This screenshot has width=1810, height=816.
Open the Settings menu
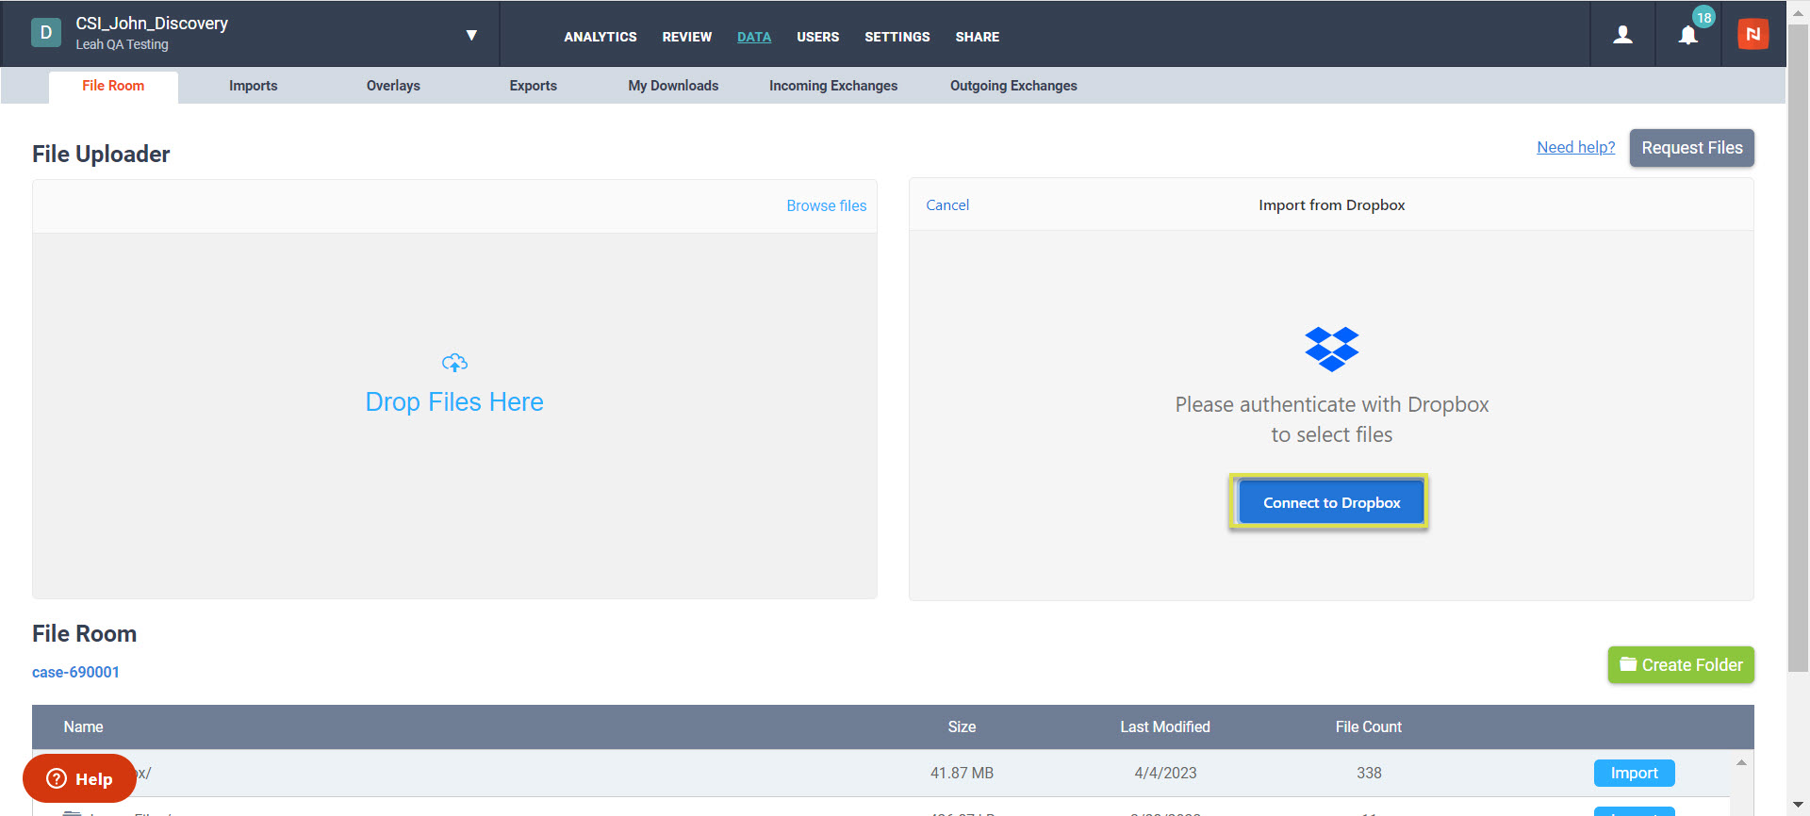897,37
